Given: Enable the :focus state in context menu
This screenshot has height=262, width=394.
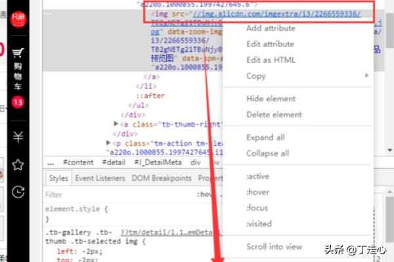Looking at the screenshot, I should pos(257,208).
